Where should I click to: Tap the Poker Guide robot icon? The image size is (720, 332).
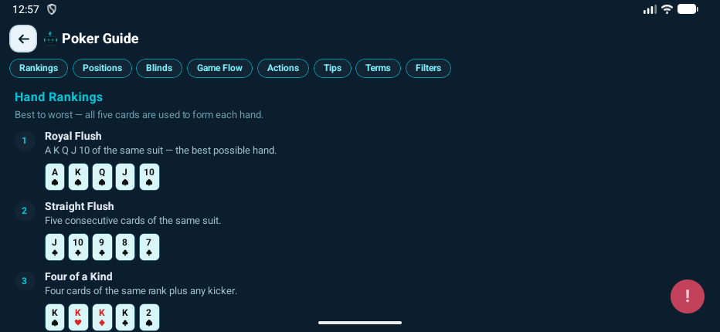50,39
